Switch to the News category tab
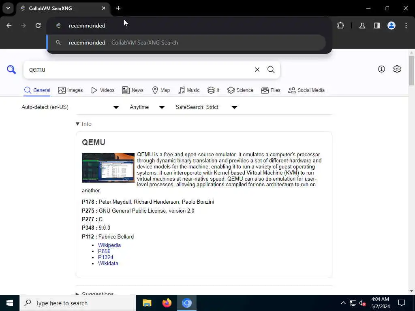Viewport: 415px width, 311px height. tap(133, 90)
